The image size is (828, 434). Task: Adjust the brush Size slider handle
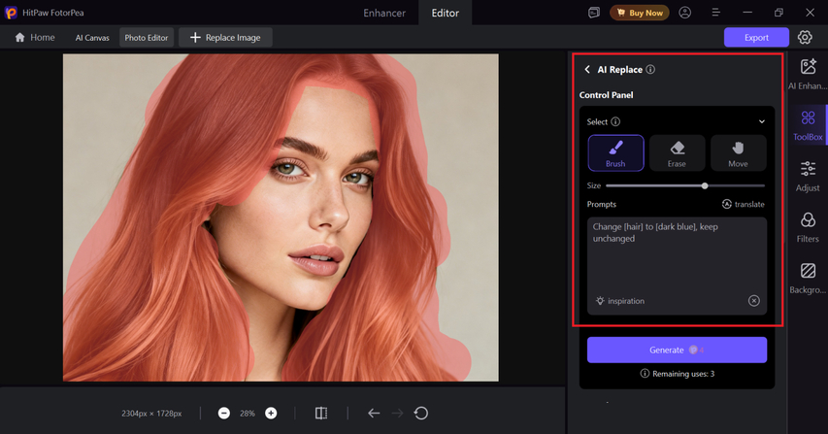click(x=705, y=185)
